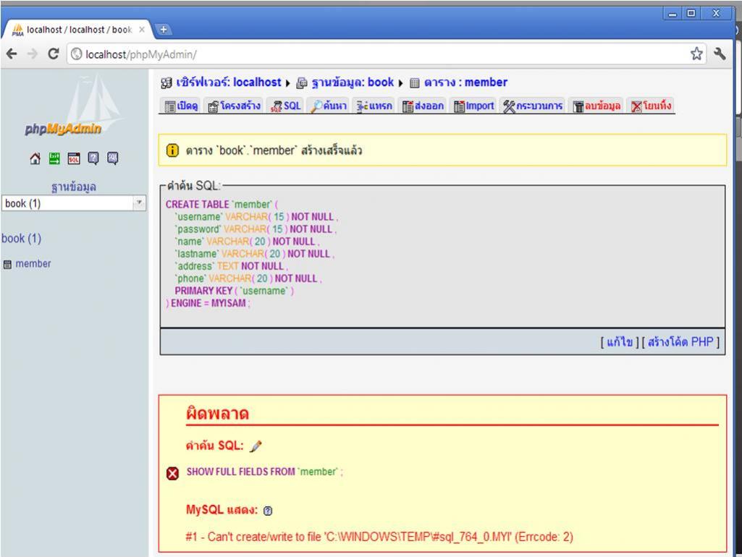
Task: Click the green log out icon
Action: (x=54, y=158)
